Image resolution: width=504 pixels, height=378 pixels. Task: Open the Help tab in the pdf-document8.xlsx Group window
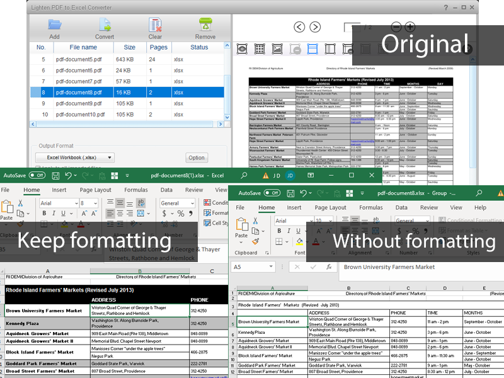480,208
